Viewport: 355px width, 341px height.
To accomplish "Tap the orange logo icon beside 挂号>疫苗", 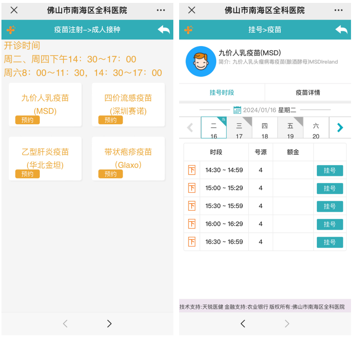I will 189,30.
